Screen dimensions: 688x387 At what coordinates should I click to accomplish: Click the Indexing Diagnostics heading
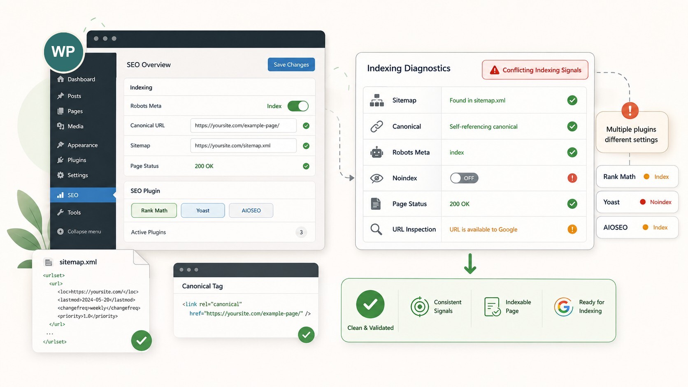pos(409,68)
